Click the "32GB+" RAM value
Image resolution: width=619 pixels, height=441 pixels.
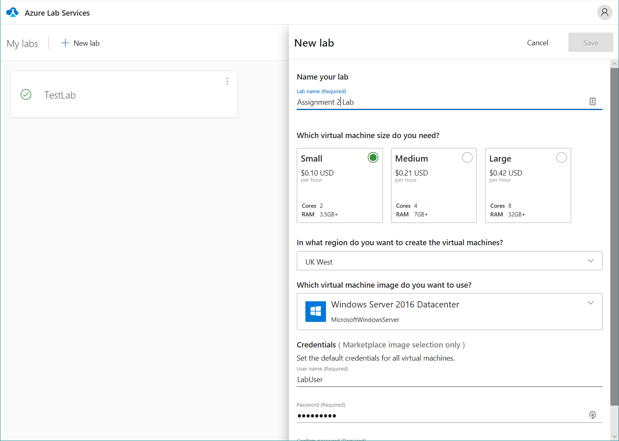[516, 214]
